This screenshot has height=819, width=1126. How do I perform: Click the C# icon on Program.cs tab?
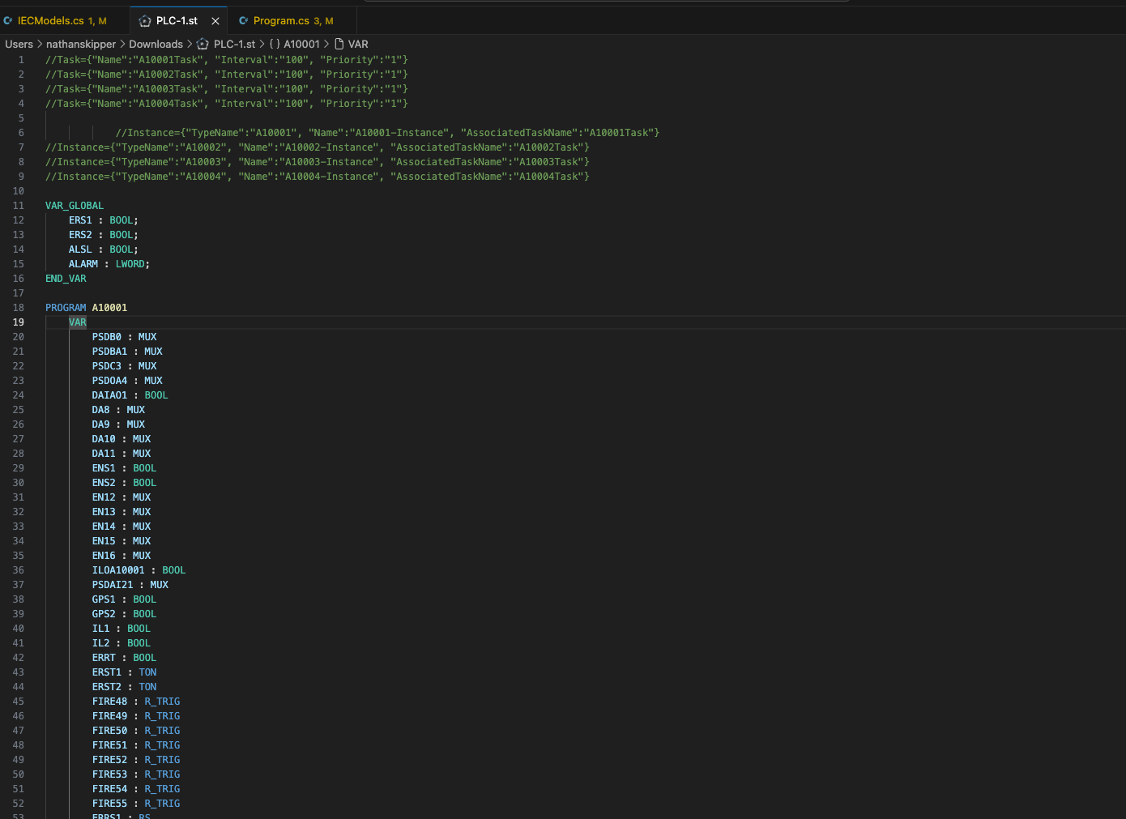click(242, 20)
